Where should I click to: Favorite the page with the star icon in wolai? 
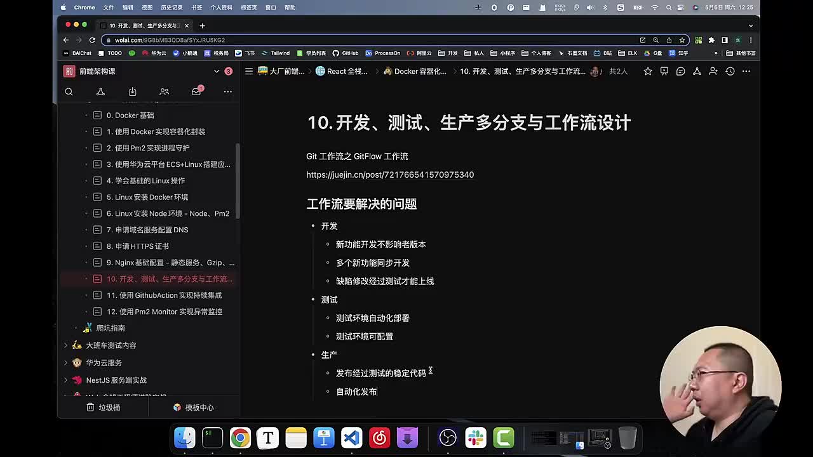(647, 71)
